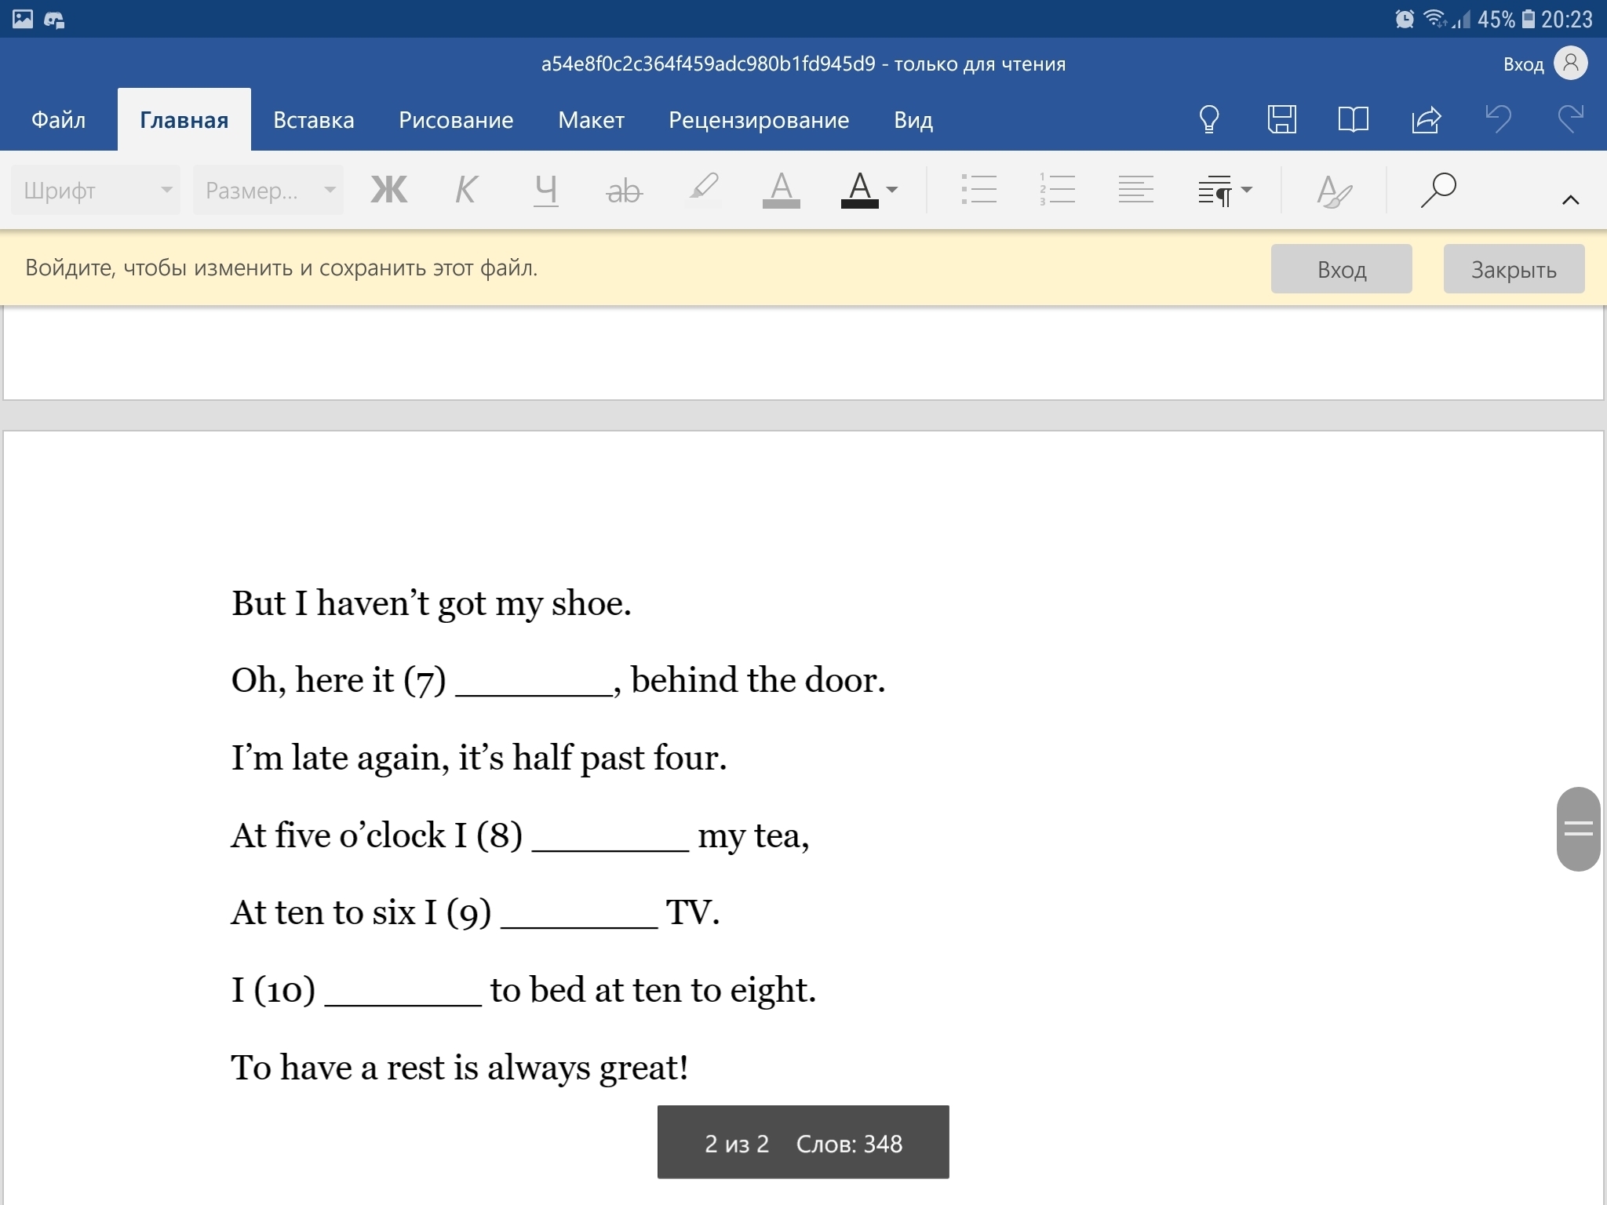Check alarm icon in status bar
This screenshot has height=1205, width=1607.
1405,19
